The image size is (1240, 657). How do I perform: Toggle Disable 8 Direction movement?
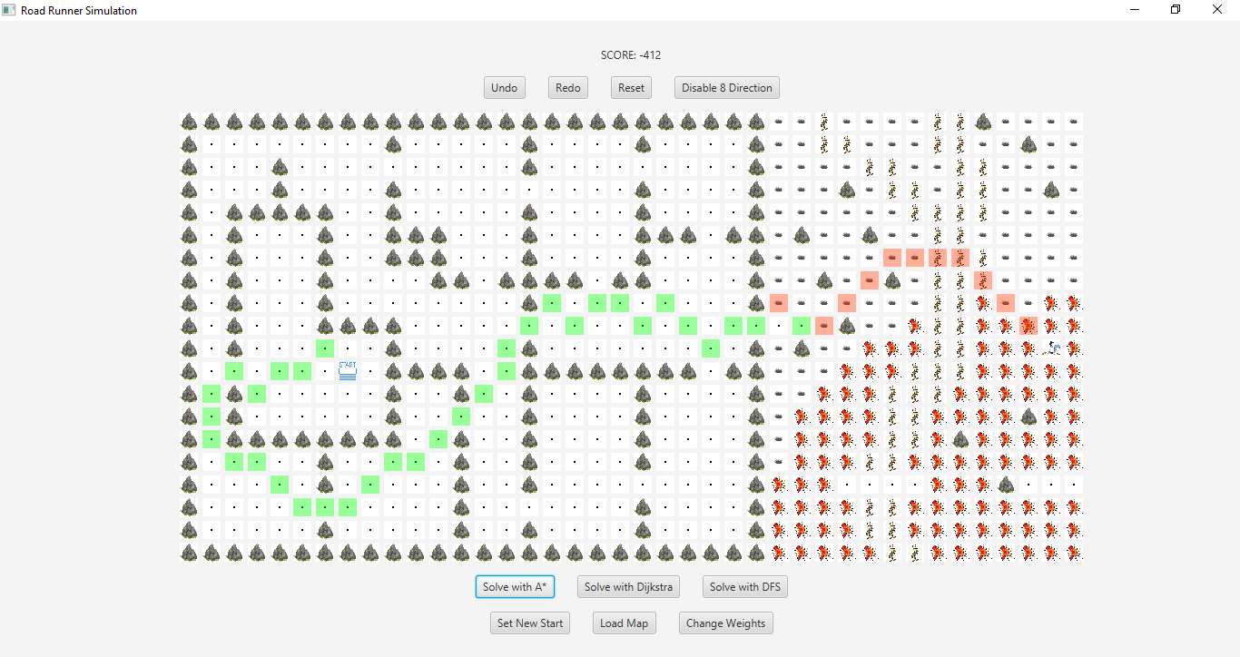point(726,87)
